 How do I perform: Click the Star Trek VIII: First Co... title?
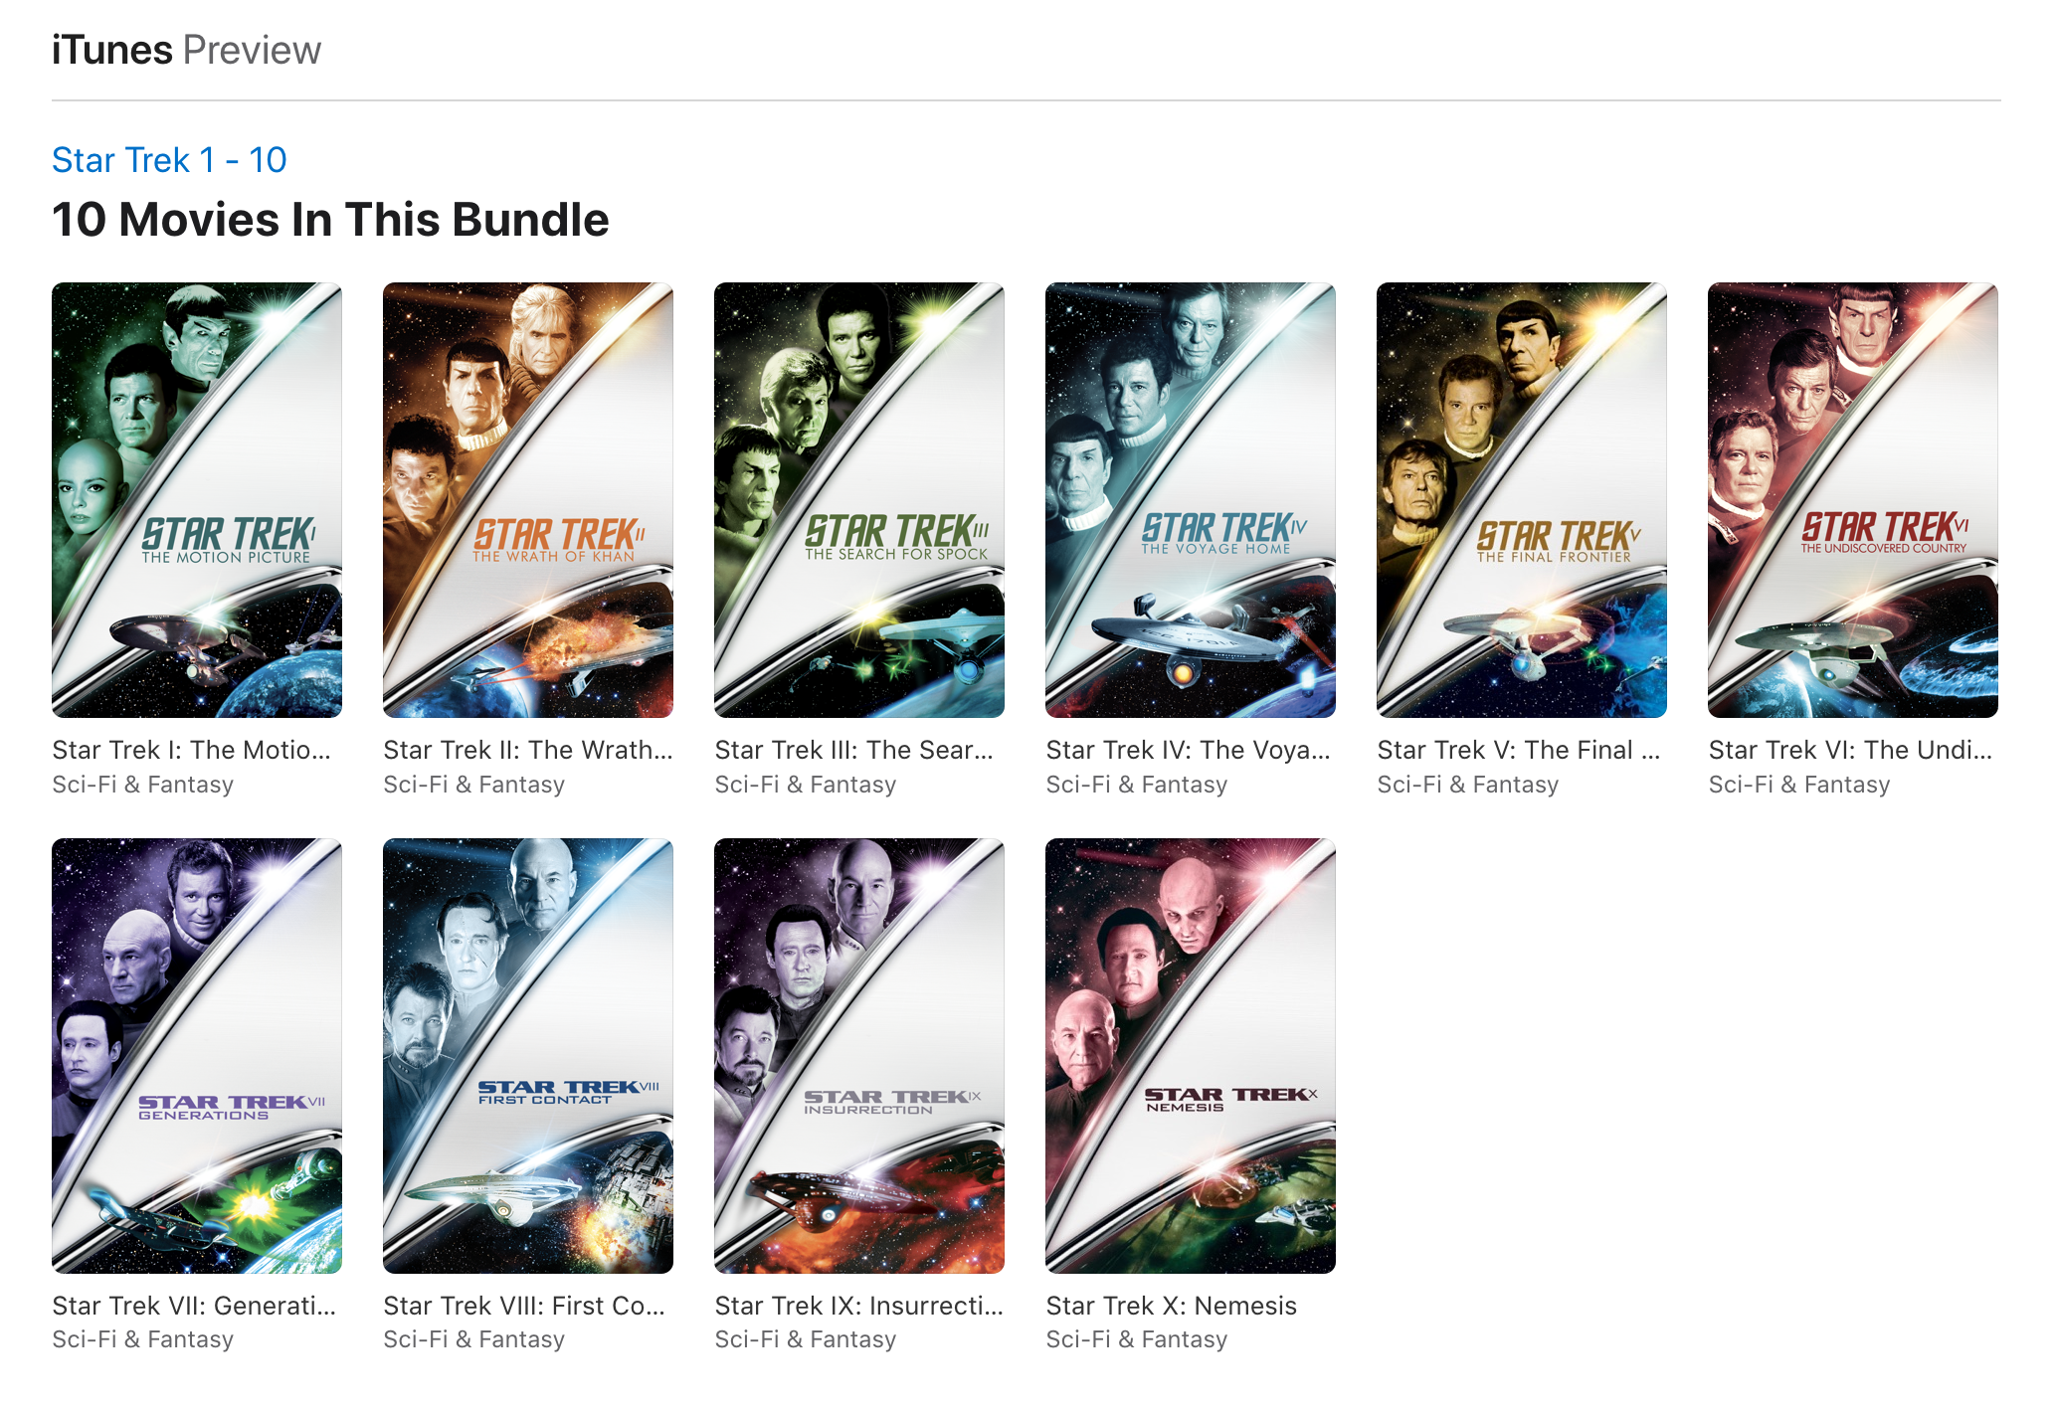click(x=524, y=1306)
